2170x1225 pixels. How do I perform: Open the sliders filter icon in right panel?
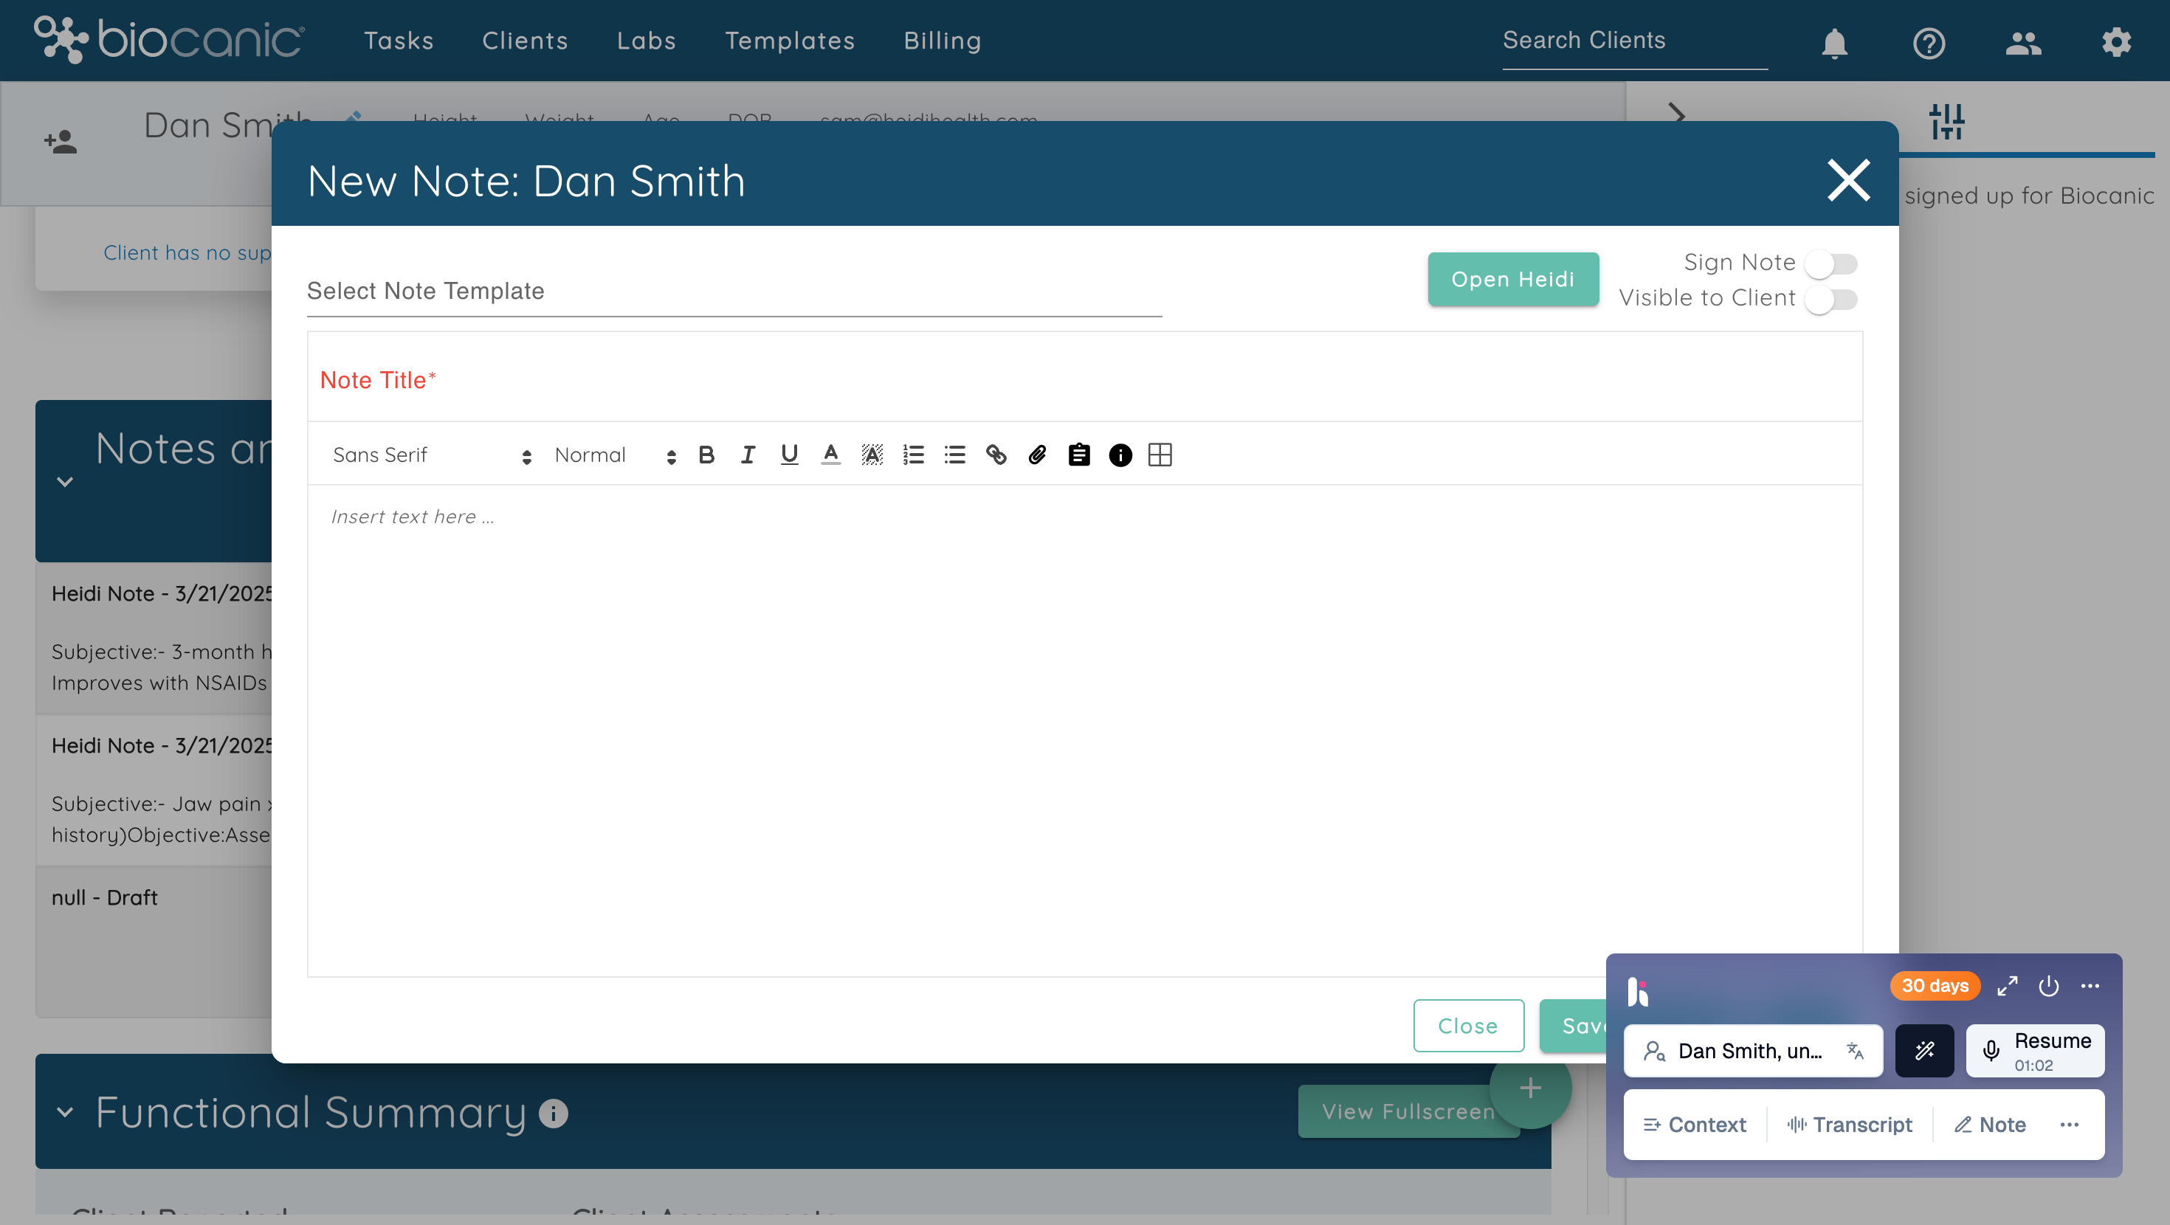1947,121
